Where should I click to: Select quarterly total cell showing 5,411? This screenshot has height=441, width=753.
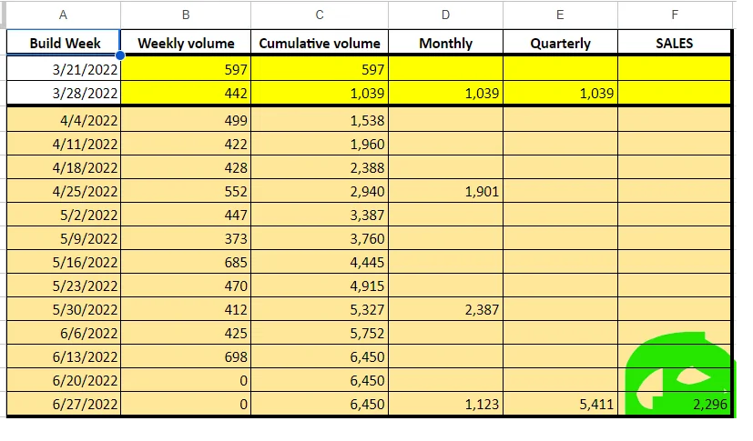click(560, 404)
